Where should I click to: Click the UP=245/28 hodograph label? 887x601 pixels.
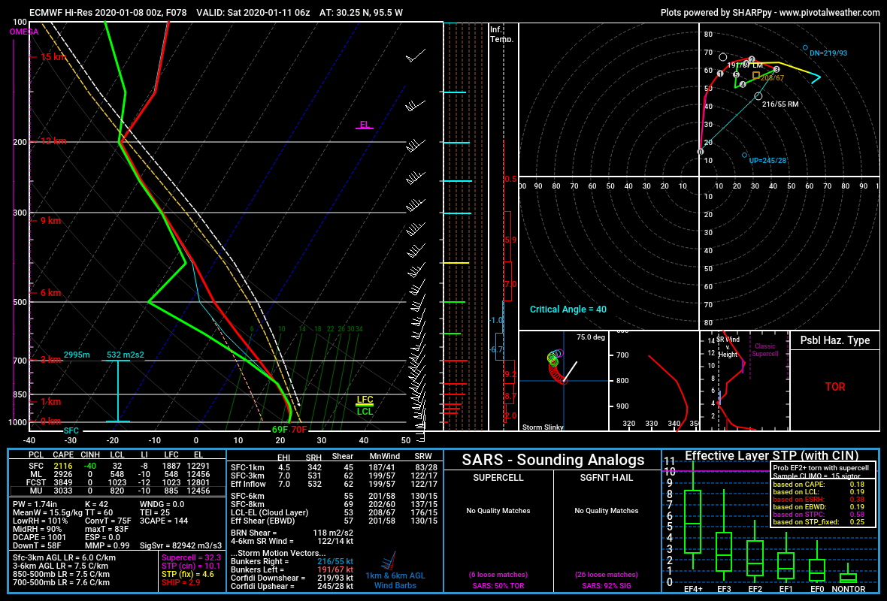(767, 161)
